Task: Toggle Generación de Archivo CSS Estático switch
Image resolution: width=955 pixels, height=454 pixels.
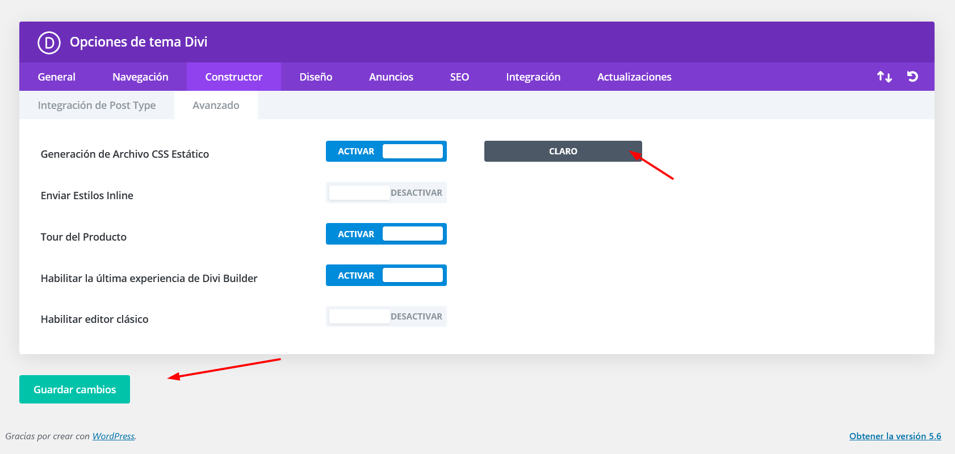Action: pyautogui.click(x=386, y=152)
